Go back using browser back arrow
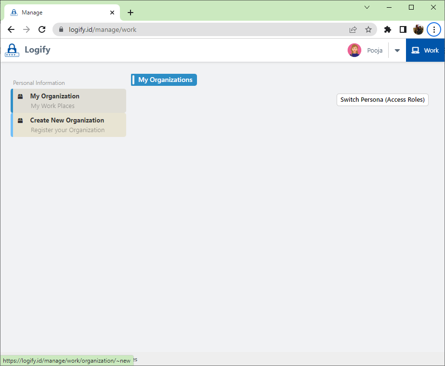Image resolution: width=445 pixels, height=366 pixels. coord(11,29)
